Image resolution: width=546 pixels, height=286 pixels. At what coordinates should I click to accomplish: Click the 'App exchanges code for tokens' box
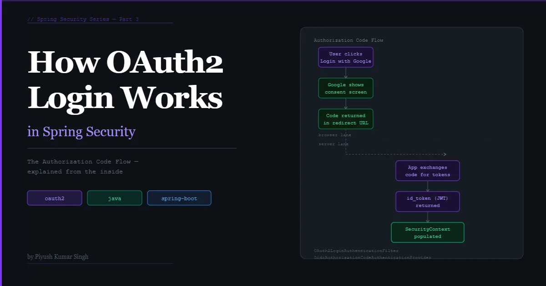[428, 171]
